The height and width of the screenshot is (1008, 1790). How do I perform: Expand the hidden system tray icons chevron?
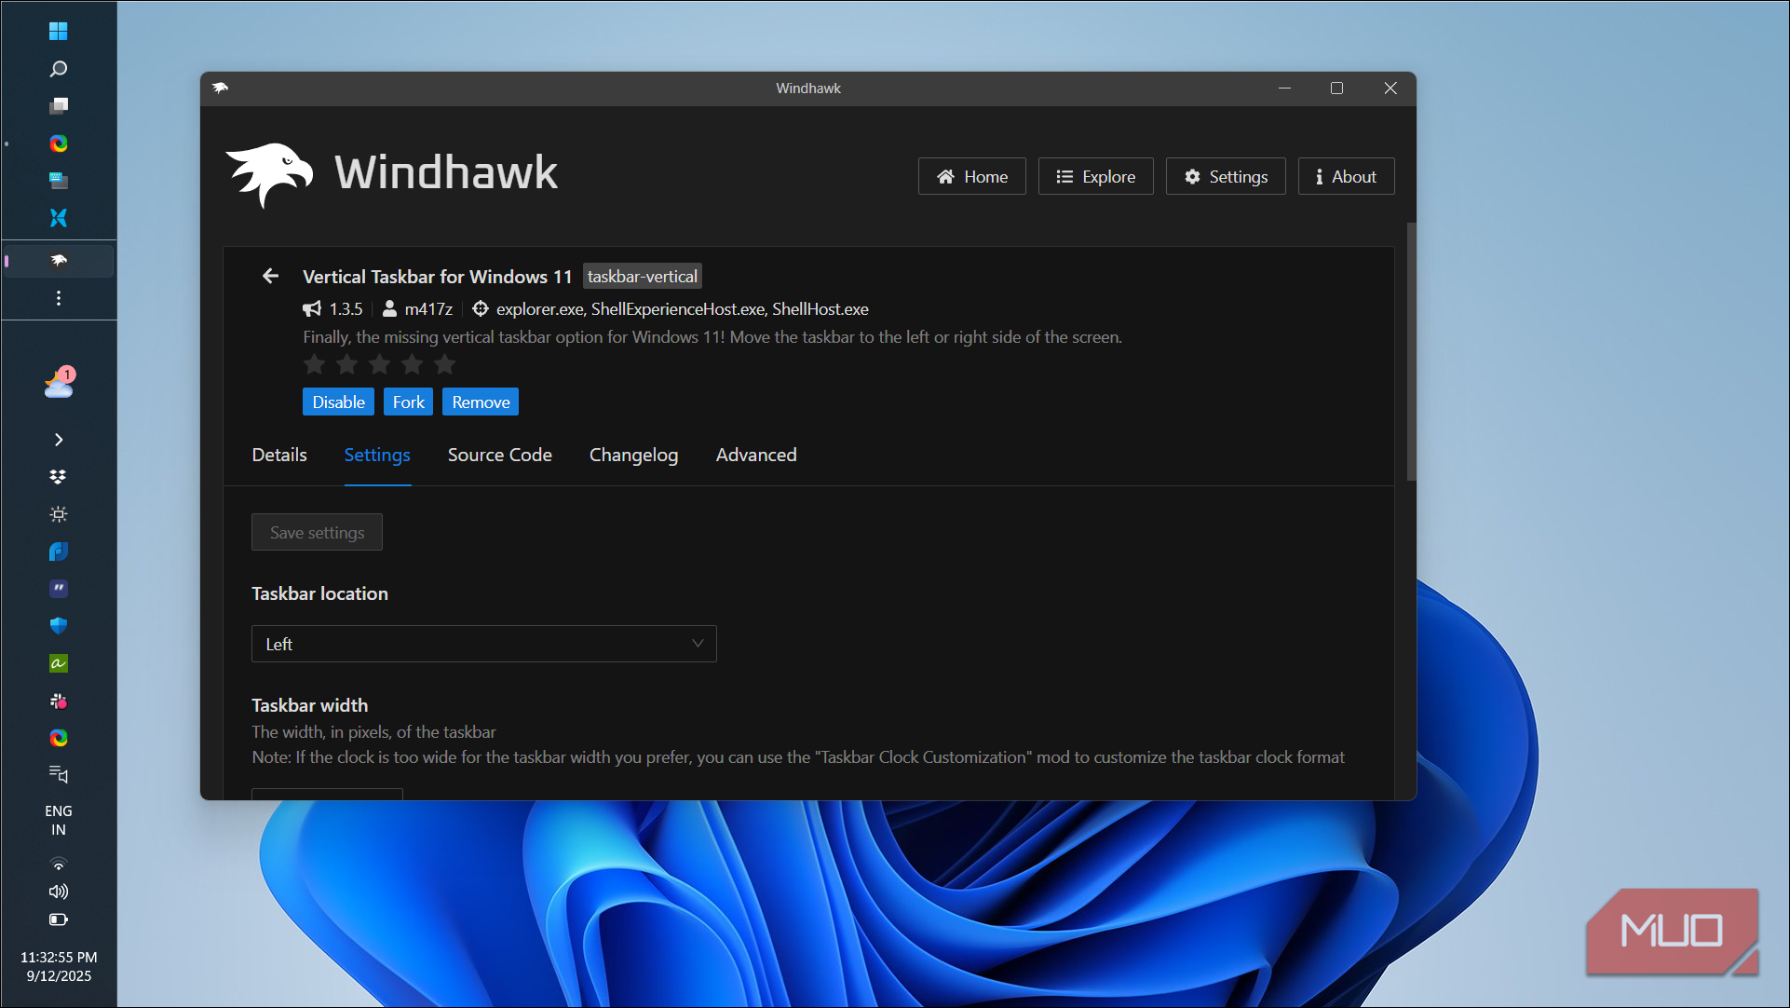tap(59, 439)
